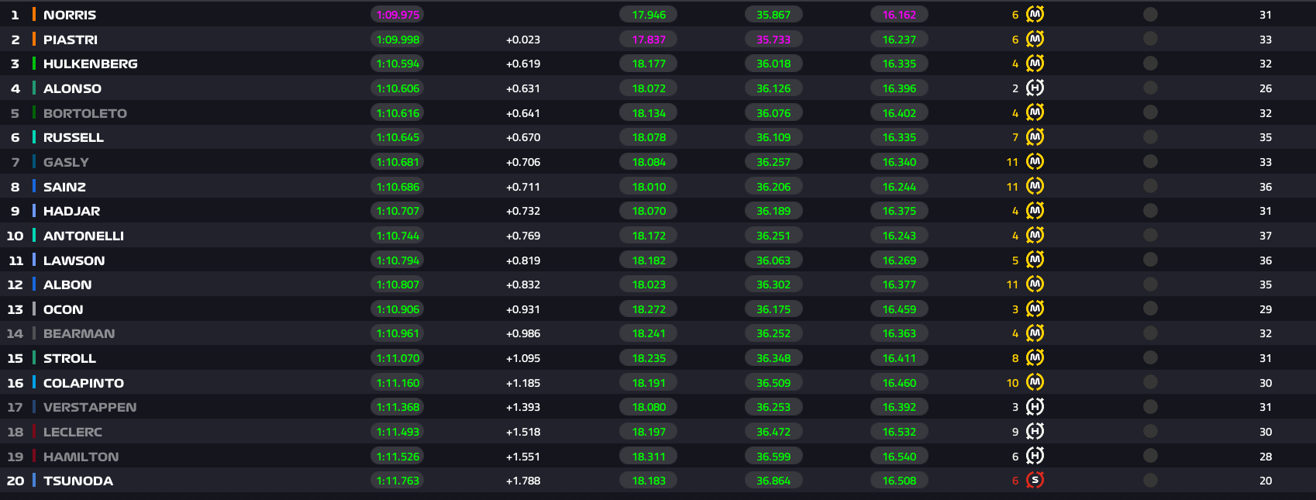The height and width of the screenshot is (500, 1316).
Task: Click the green team color bar beside HULKENBERG
Action: click(x=34, y=64)
